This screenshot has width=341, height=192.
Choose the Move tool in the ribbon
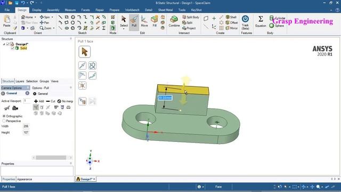[144, 21]
